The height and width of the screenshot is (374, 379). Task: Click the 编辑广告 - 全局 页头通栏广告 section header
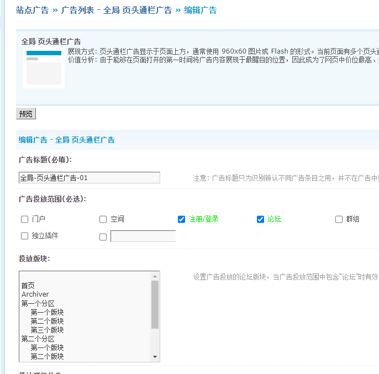point(66,140)
